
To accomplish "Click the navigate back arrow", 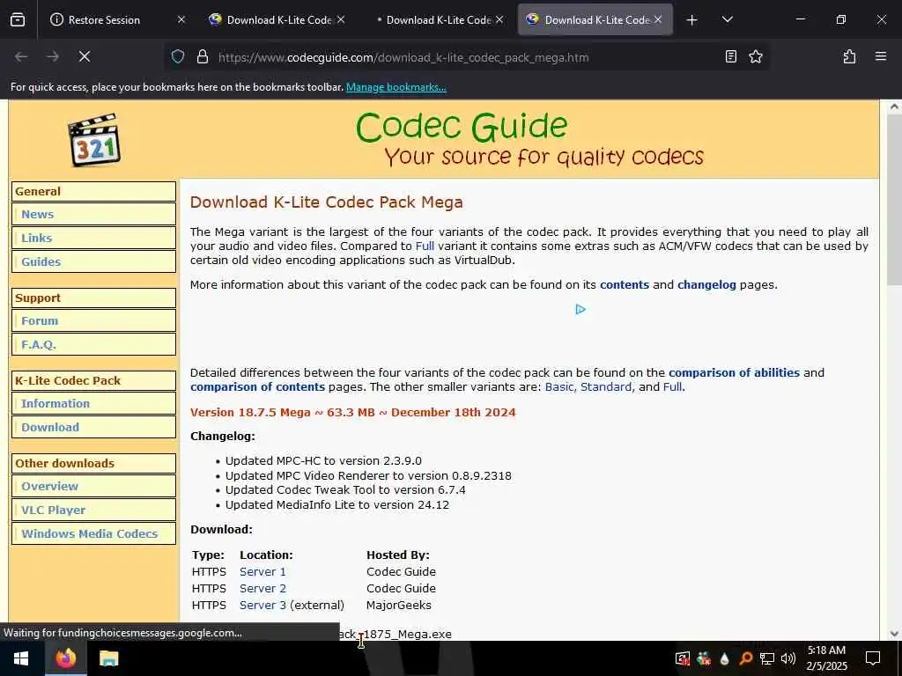I will (x=21, y=56).
